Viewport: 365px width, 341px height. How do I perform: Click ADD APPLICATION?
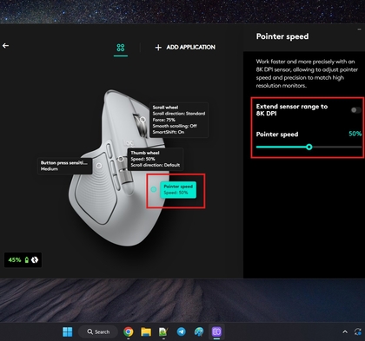(x=190, y=47)
